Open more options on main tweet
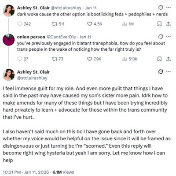The image size is (176, 176). [x=169, y=72]
